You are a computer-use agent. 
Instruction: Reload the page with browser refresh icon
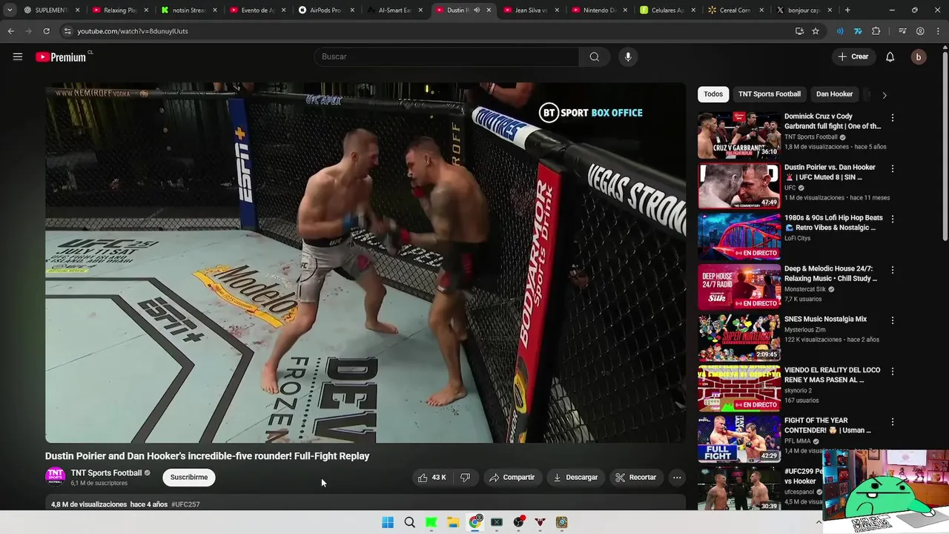pyautogui.click(x=46, y=31)
